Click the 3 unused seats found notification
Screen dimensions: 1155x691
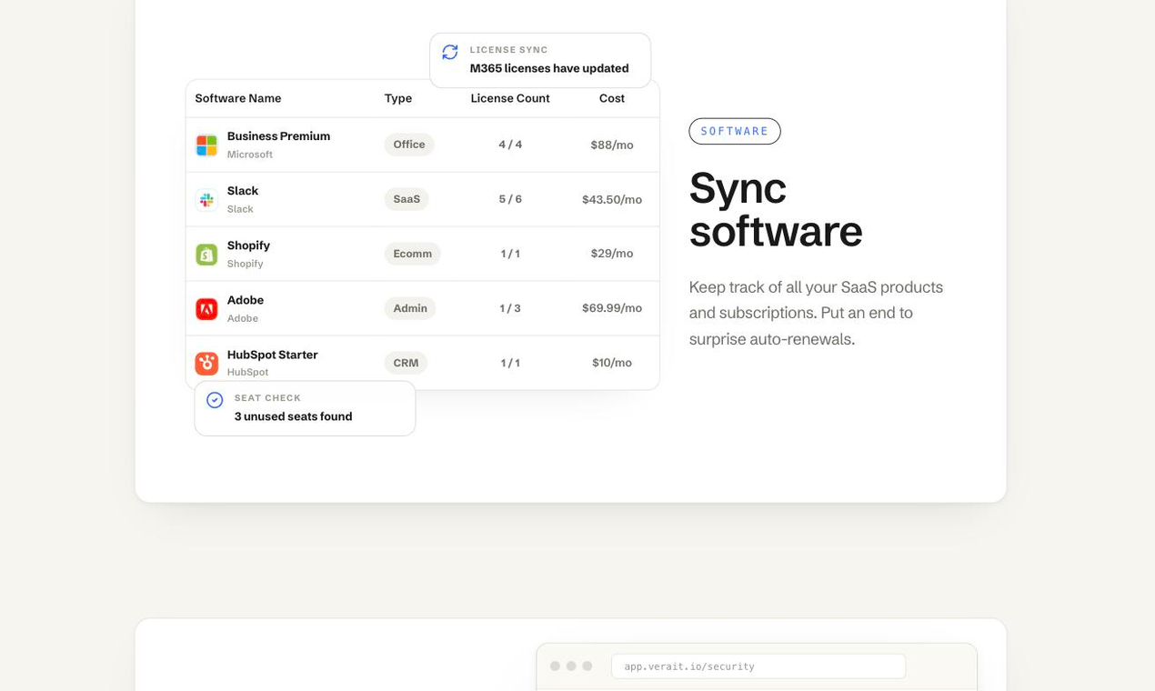tap(305, 408)
